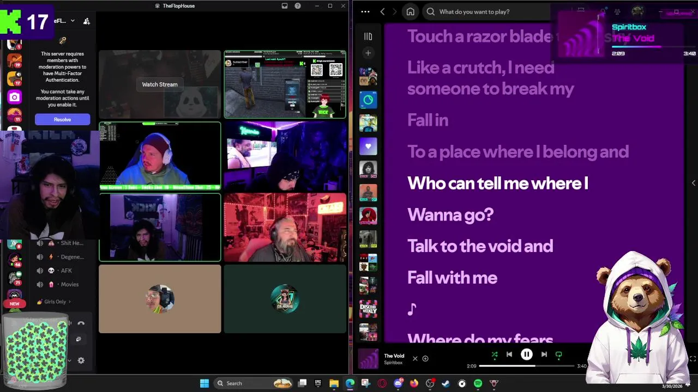The width and height of the screenshot is (698, 392).
Task: Join the Degene... voice channel
Action: tap(61, 257)
